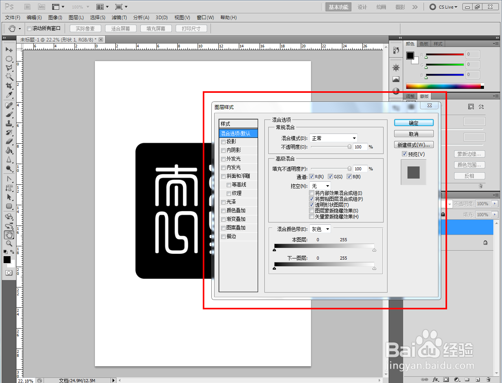The height and width of the screenshot is (383, 502).
Task: Click the 确定 button
Action: point(414,123)
